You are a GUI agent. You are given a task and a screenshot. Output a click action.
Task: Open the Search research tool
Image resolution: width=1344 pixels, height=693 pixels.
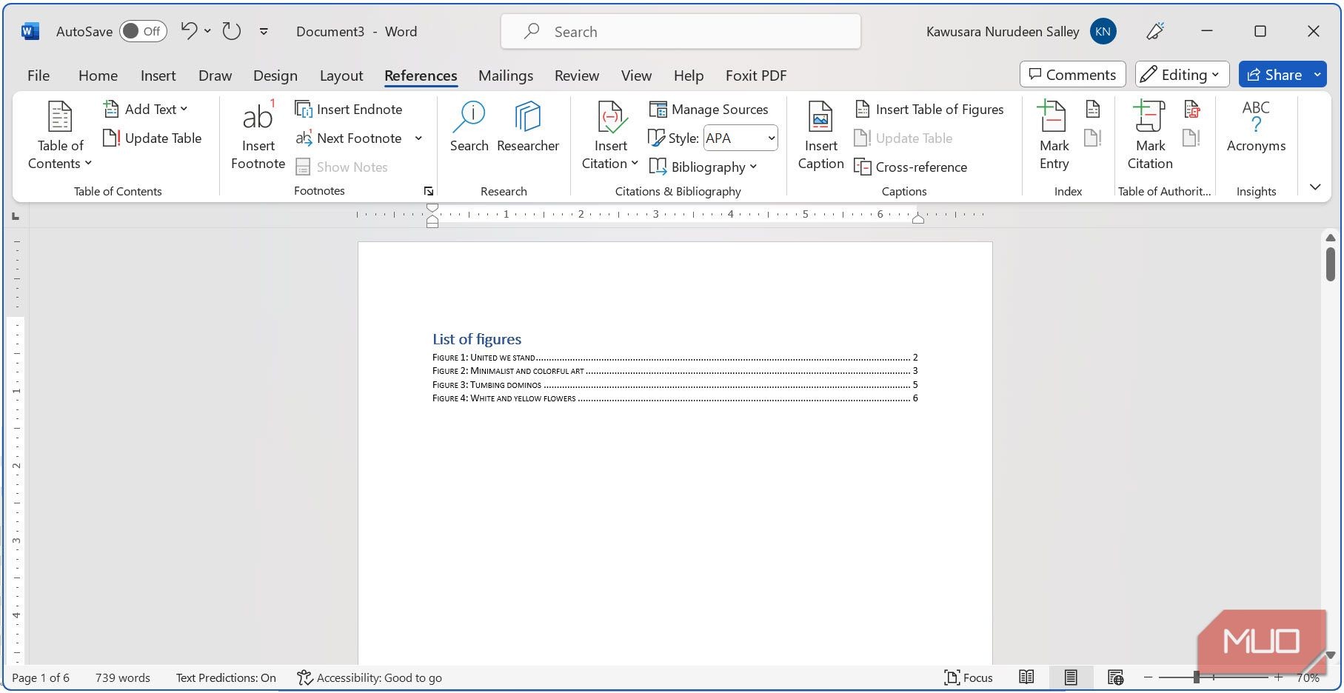coord(469,127)
